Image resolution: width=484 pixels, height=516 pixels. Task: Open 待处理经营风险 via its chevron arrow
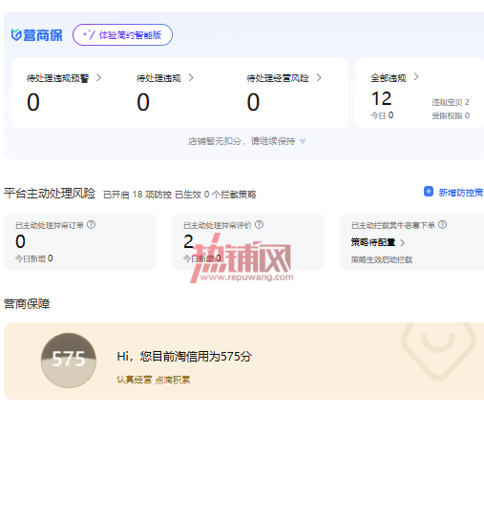tap(319, 77)
